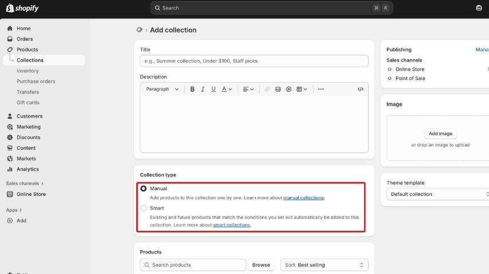Open text alignment options
This screenshot has height=274, width=489.
point(249,89)
